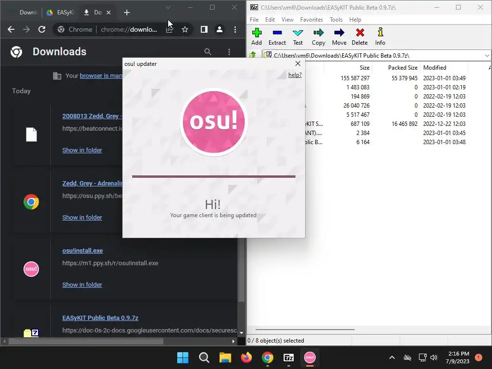492x369 pixels.
Task: Sort 7-Zip list by Modified column
Action: pos(444,67)
